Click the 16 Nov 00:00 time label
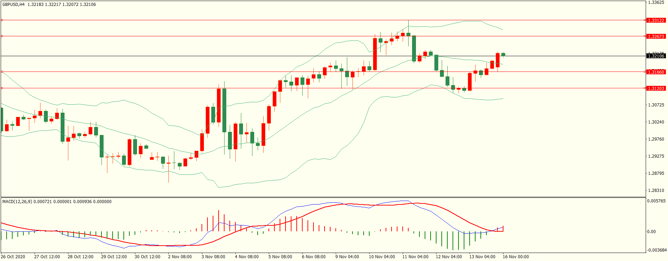This screenshot has height=261, width=668. 516,257
